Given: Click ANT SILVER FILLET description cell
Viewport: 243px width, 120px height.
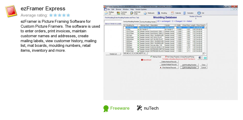Looking at the screenshot, I should click(157, 39).
